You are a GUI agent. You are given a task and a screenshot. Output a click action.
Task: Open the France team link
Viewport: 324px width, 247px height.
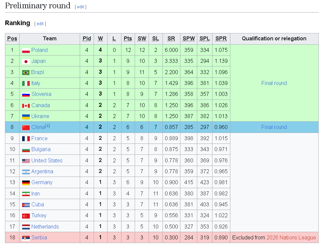click(39, 138)
